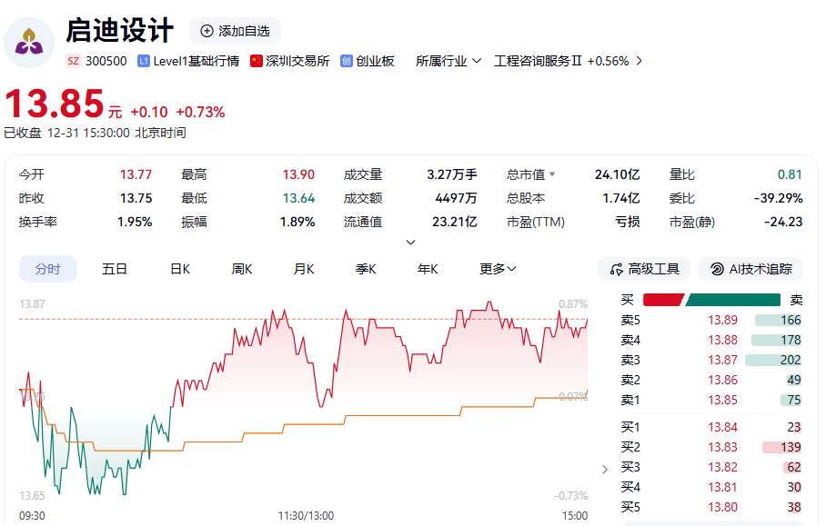826x526 pixels.
Task: Click the 启迪设计 company logo icon
Action: (x=30, y=43)
